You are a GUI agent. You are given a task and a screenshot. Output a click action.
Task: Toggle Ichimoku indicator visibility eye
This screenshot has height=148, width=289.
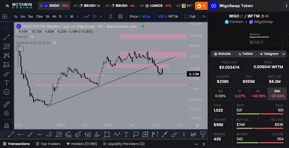[x=55, y=43]
